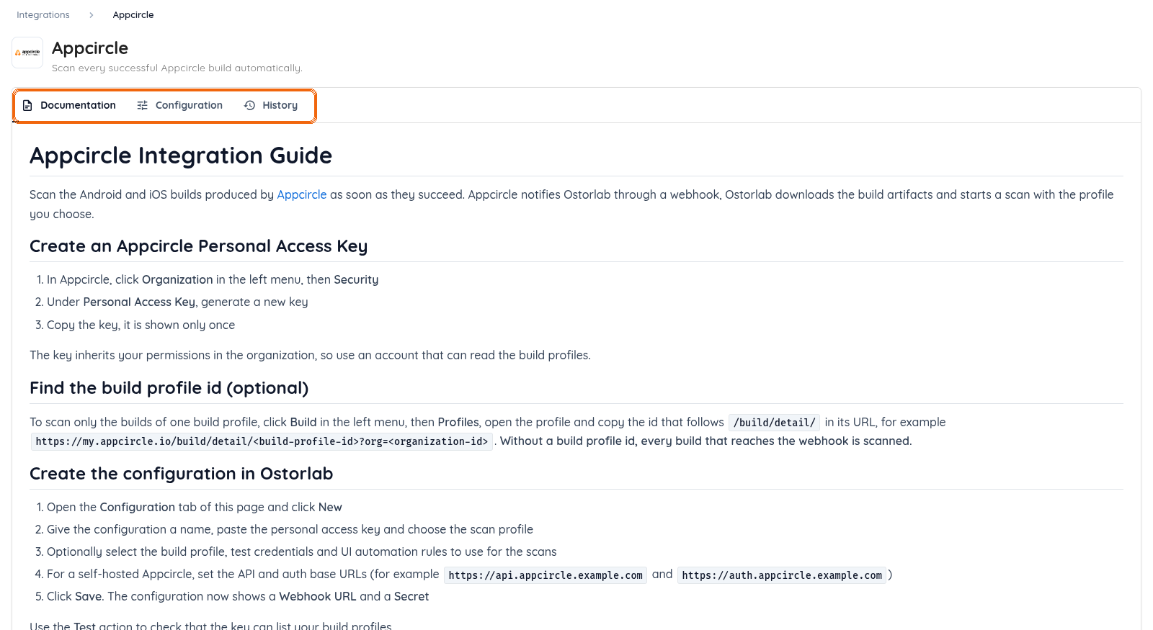Click the History tab clock icon
This screenshot has width=1153, height=630.
(x=249, y=106)
